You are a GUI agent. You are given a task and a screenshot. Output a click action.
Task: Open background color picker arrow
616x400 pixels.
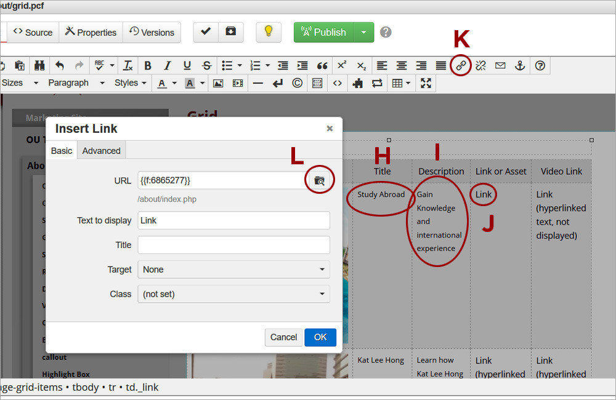[202, 83]
